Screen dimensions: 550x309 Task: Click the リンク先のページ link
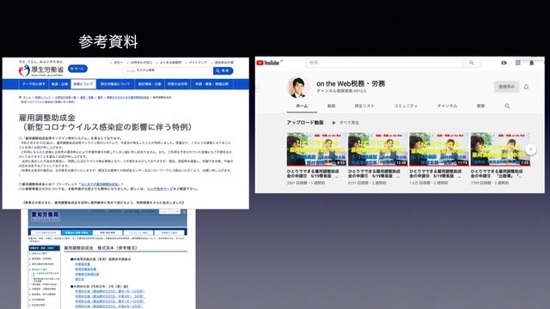point(160,189)
